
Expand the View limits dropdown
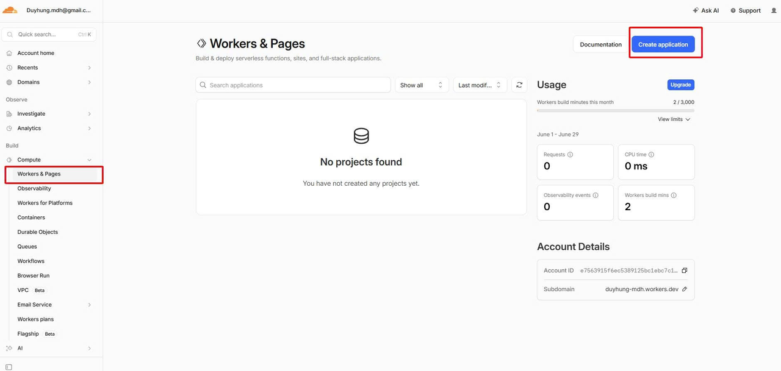click(x=674, y=119)
